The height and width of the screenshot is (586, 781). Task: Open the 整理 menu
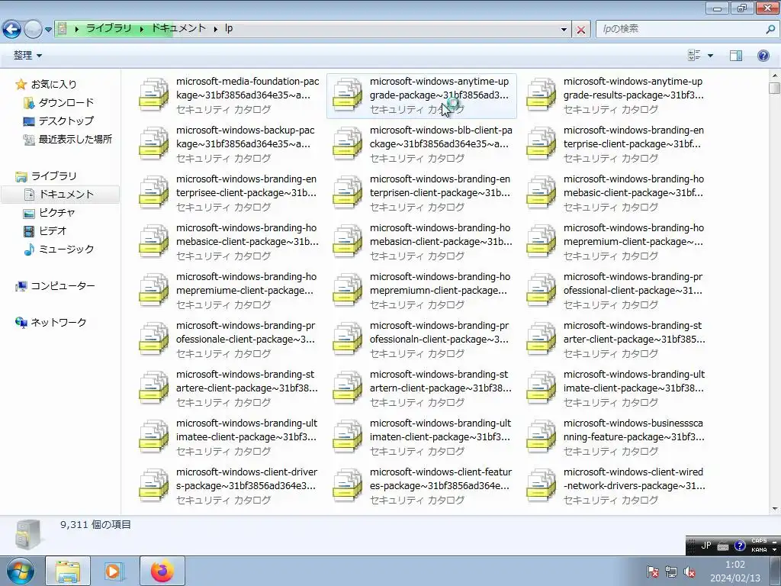coord(27,55)
